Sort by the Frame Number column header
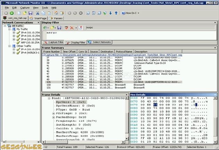 point(51,51)
